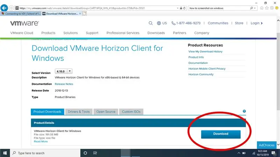
Task: Show hidden system tray icons
Action: 239,153
